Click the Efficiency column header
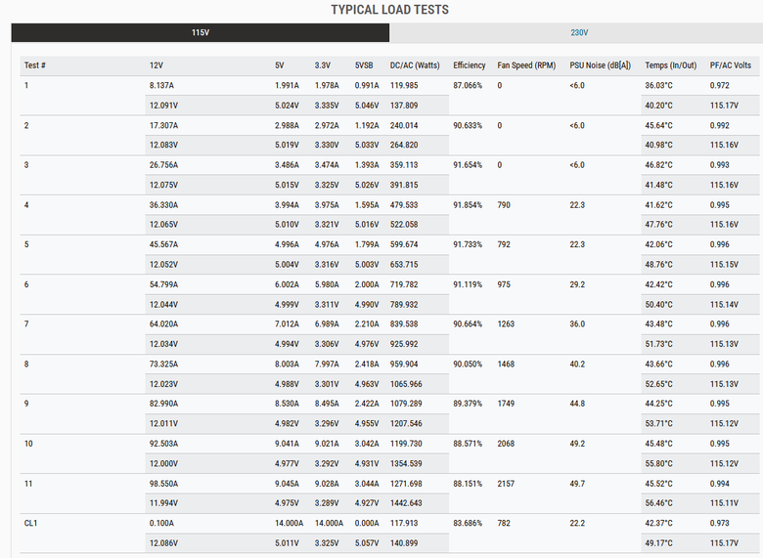 click(470, 65)
